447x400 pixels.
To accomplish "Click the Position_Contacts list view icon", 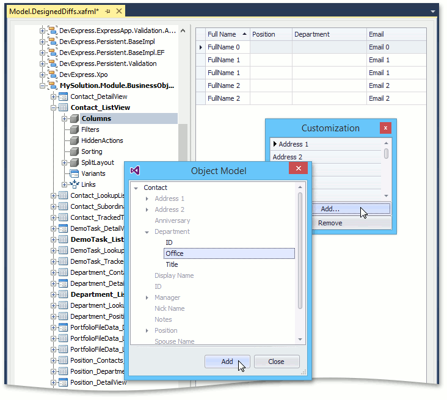I will pos(64,361).
